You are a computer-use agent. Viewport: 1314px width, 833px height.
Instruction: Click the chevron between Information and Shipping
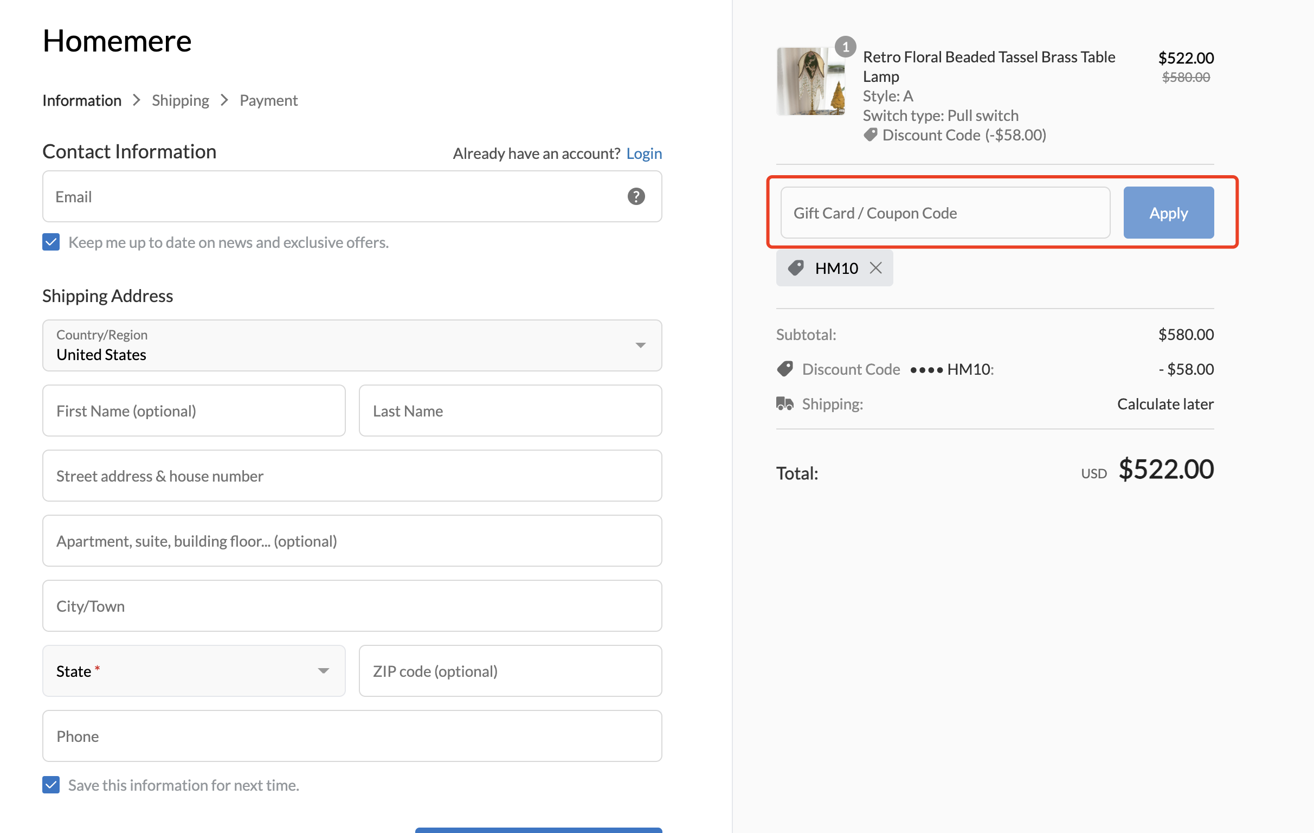pos(137,100)
